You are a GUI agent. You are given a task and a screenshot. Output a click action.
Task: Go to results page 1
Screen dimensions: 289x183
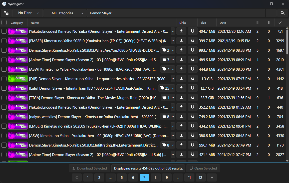click(x=88, y=178)
